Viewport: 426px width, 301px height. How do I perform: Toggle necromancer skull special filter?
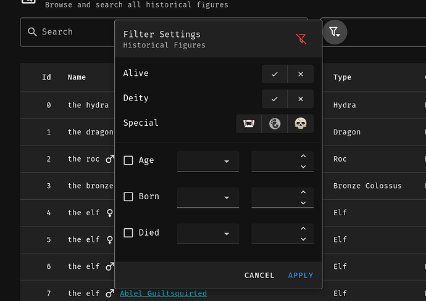(301, 123)
